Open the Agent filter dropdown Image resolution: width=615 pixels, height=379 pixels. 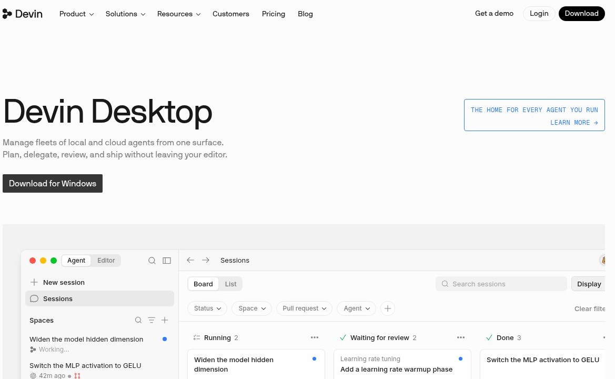[357, 308]
